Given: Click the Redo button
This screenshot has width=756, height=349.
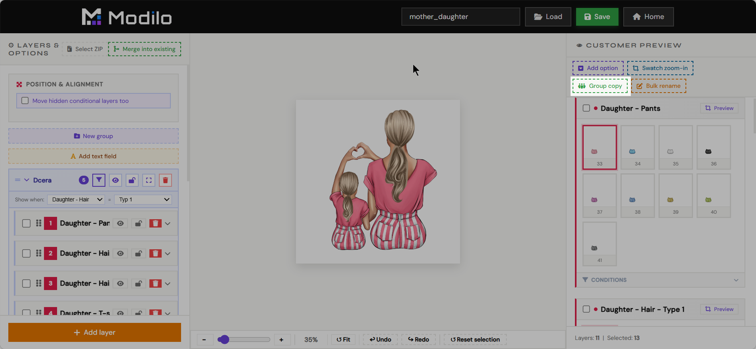Looking at the screenshot, I should pyautogui.click(x=418, y=340).
